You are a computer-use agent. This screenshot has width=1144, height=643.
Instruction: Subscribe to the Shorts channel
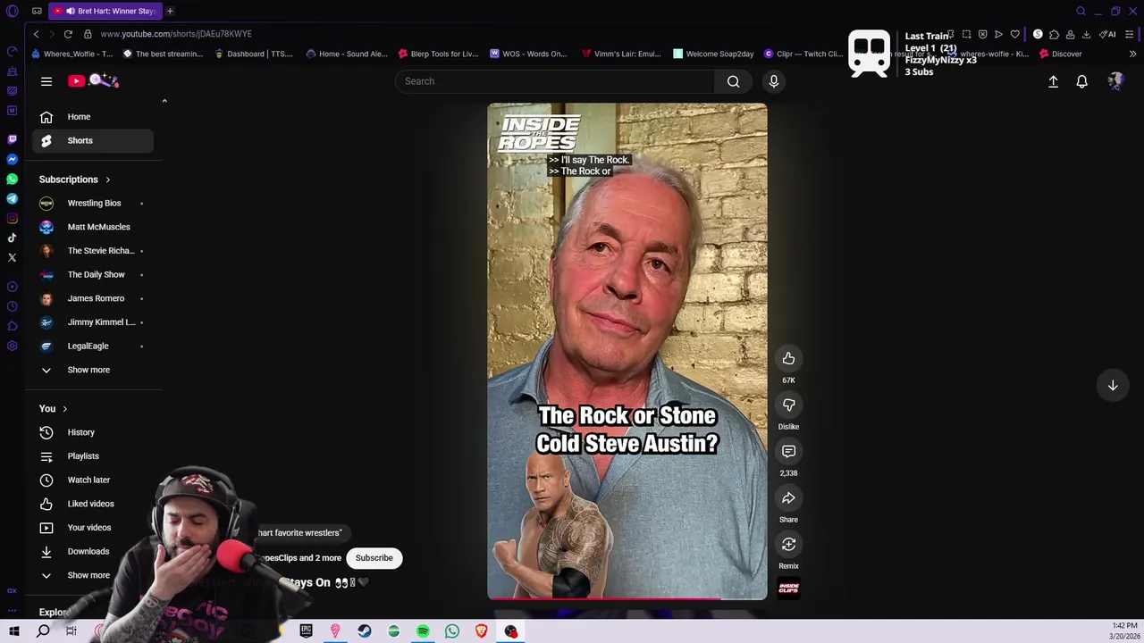(x=374, y=558)
